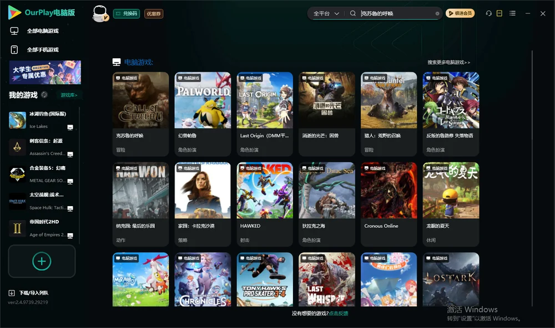Open the Lost Ark game card
The image size is (555, 328).
(x=451, y=279)
